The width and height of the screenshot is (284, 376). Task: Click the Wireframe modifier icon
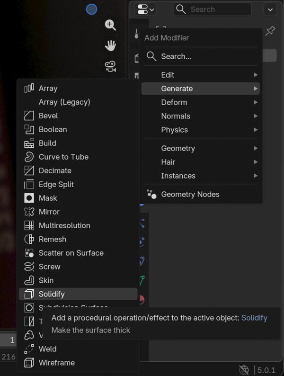(x=29, y=363)
